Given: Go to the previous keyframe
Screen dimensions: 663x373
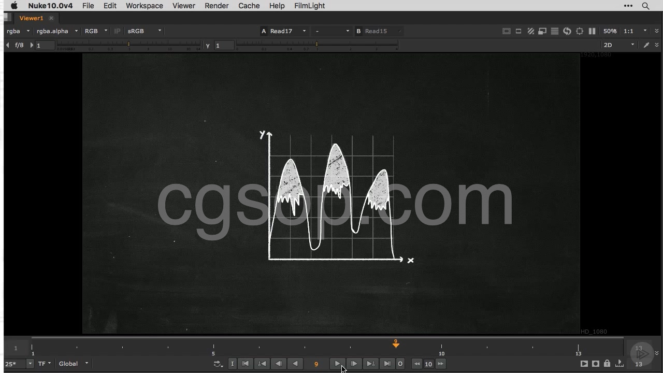Looking at the screenshot, I should point(262,364).
